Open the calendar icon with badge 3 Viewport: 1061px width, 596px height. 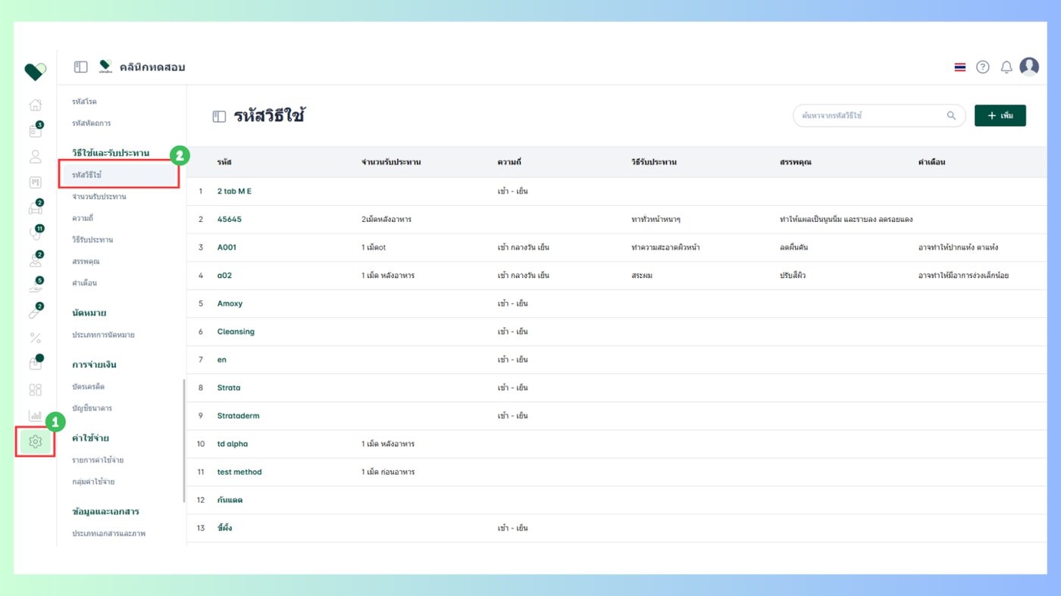[35, 131]
